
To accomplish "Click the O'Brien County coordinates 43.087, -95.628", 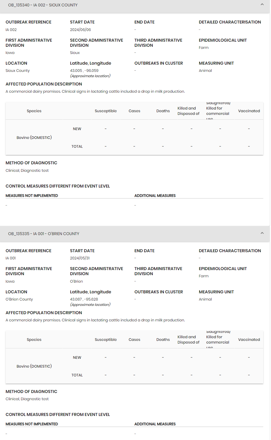I will click(x=84, y=299).
